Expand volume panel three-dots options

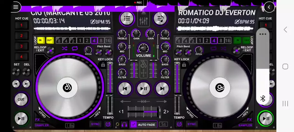tap(263, 34)
